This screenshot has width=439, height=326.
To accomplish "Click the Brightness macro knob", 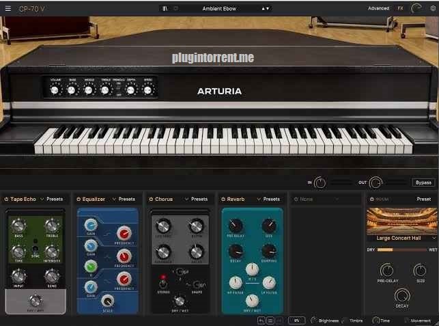I will (313, 320).
